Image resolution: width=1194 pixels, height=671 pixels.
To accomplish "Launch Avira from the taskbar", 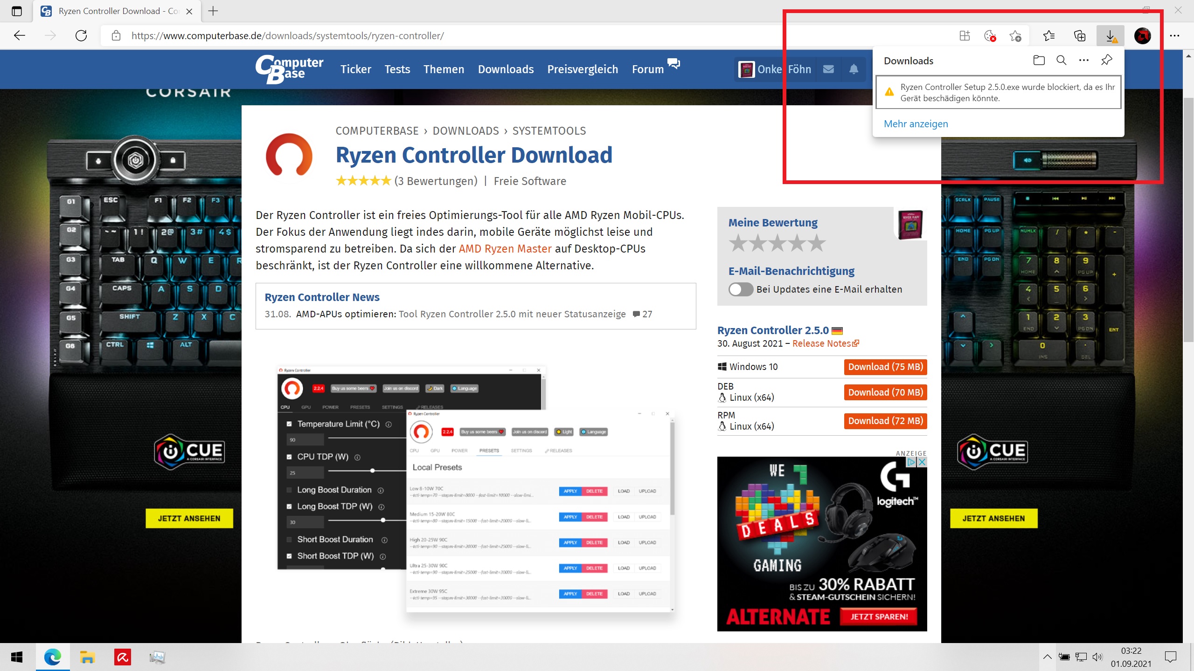I will (x=122, y=657).
